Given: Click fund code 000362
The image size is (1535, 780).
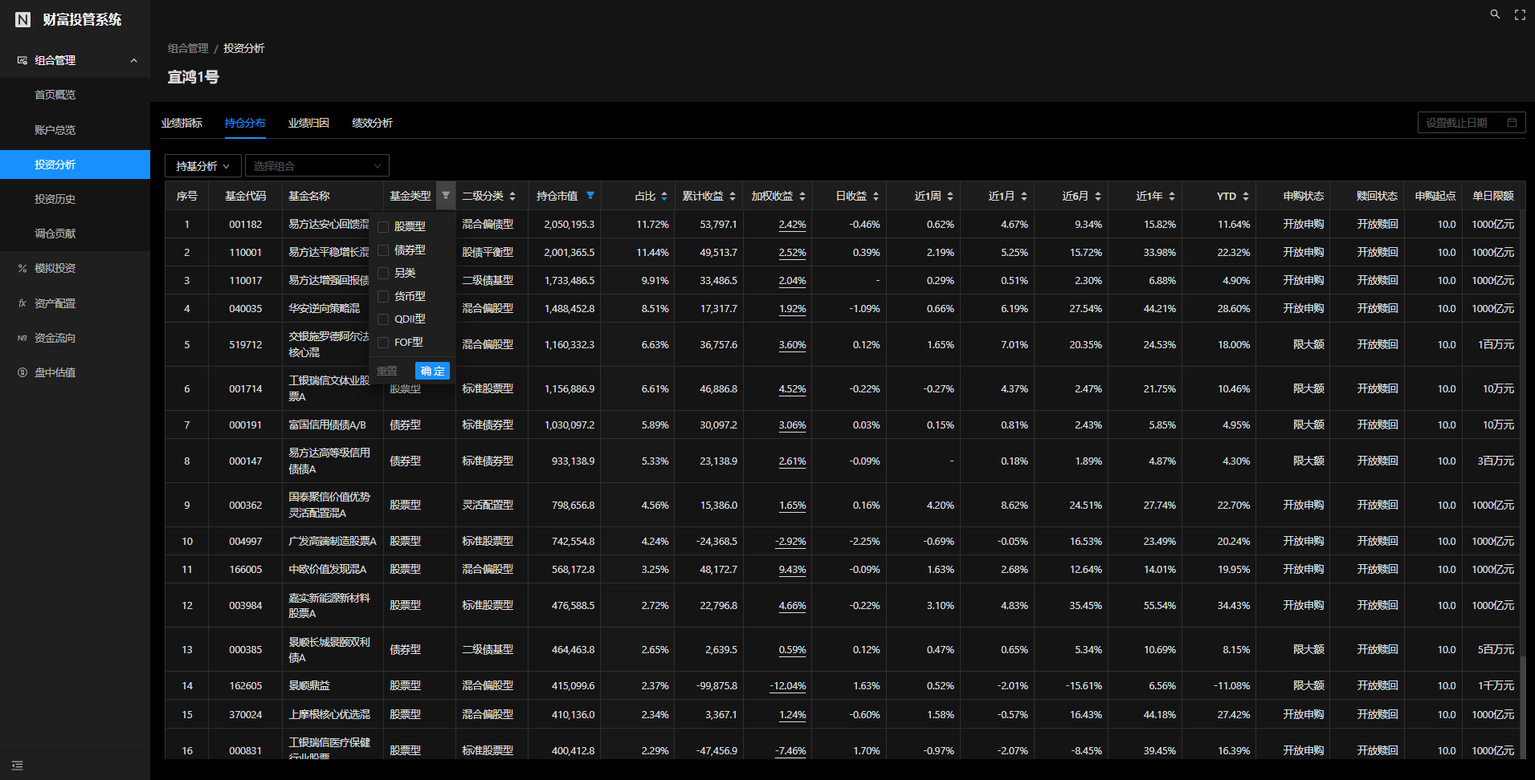Looking at the screenshot, I should 246,506.
